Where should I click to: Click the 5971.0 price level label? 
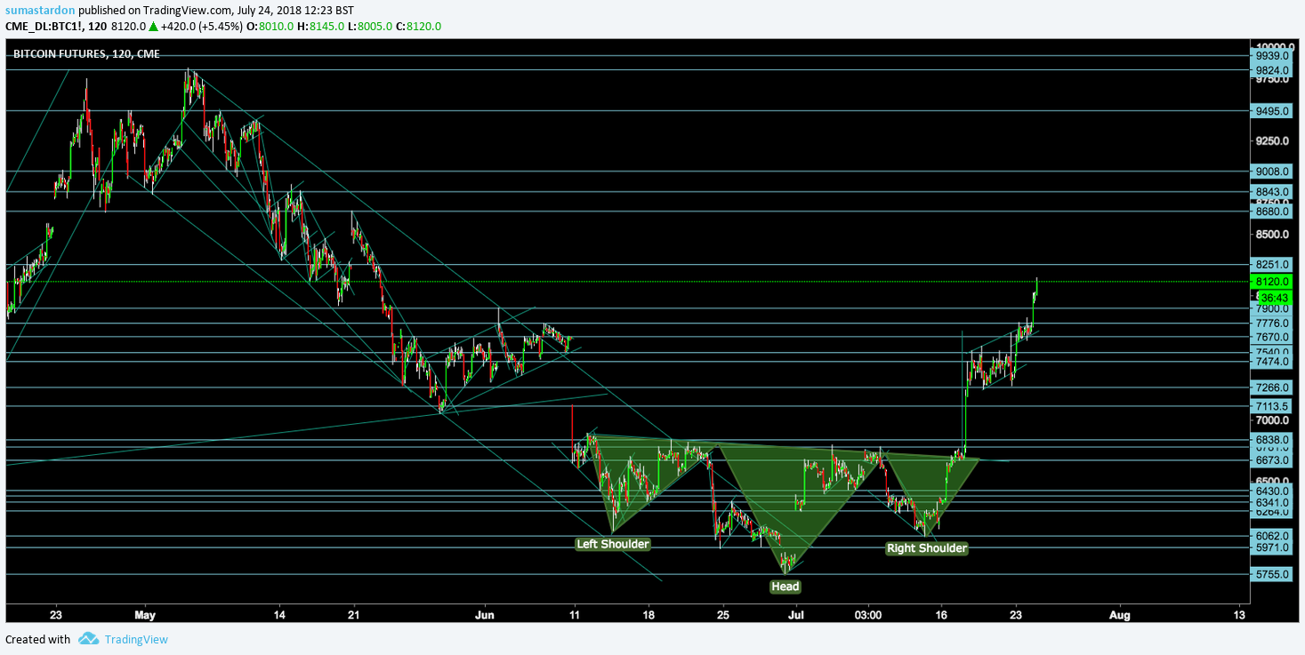pyautogui.click(x=1272, y=547)
